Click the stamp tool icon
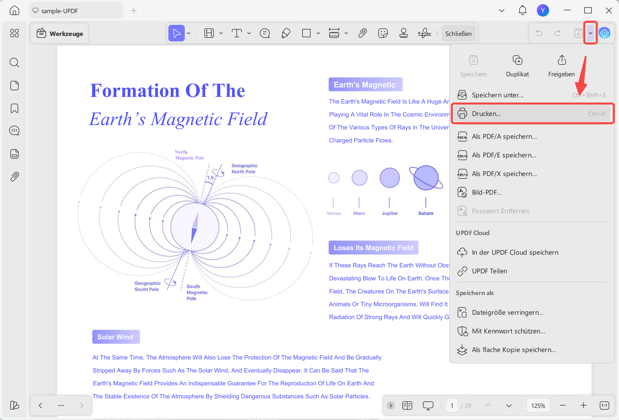Viewport: 619px width, 420px height. pos(403,33)
